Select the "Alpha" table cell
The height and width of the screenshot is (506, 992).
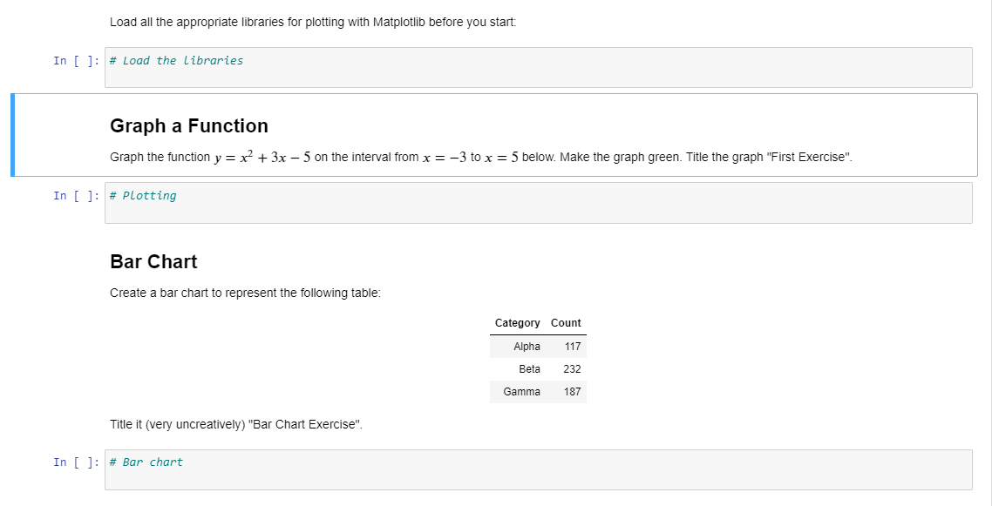(x=527, y=346)
